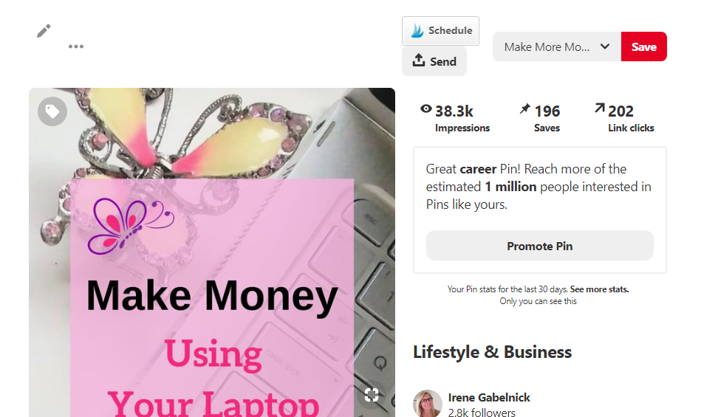The width and height of the screenshot is (718, 417).
Task: Click the pushpin Saves icon
Action: [x=524, y=109]
